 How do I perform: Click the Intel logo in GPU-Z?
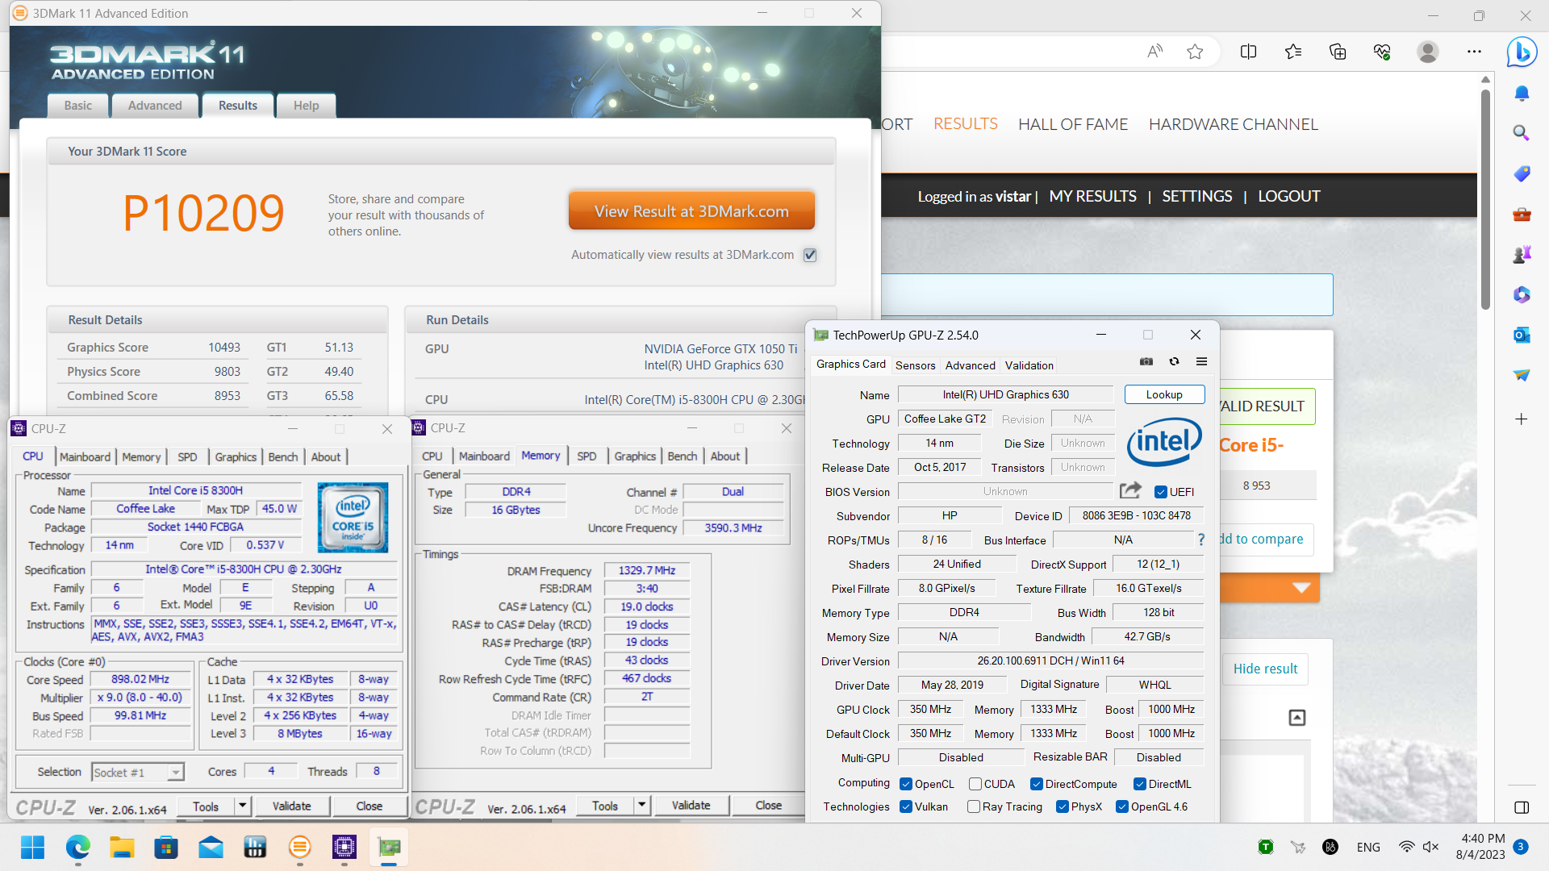point(1164,441)
